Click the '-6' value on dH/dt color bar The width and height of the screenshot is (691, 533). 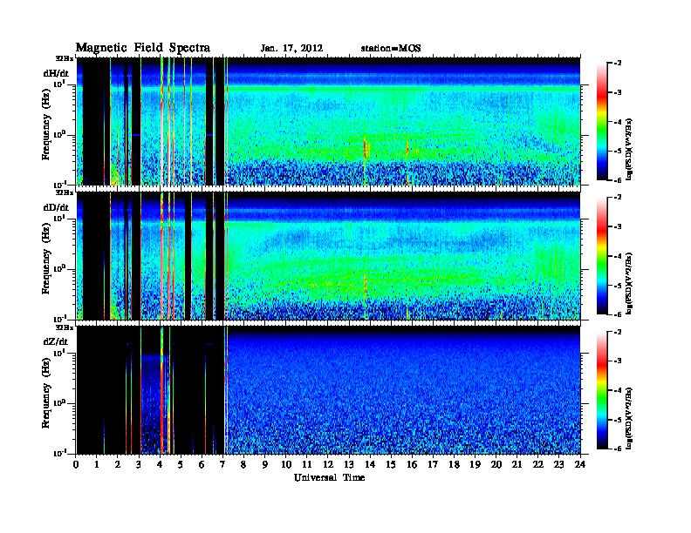617,180
